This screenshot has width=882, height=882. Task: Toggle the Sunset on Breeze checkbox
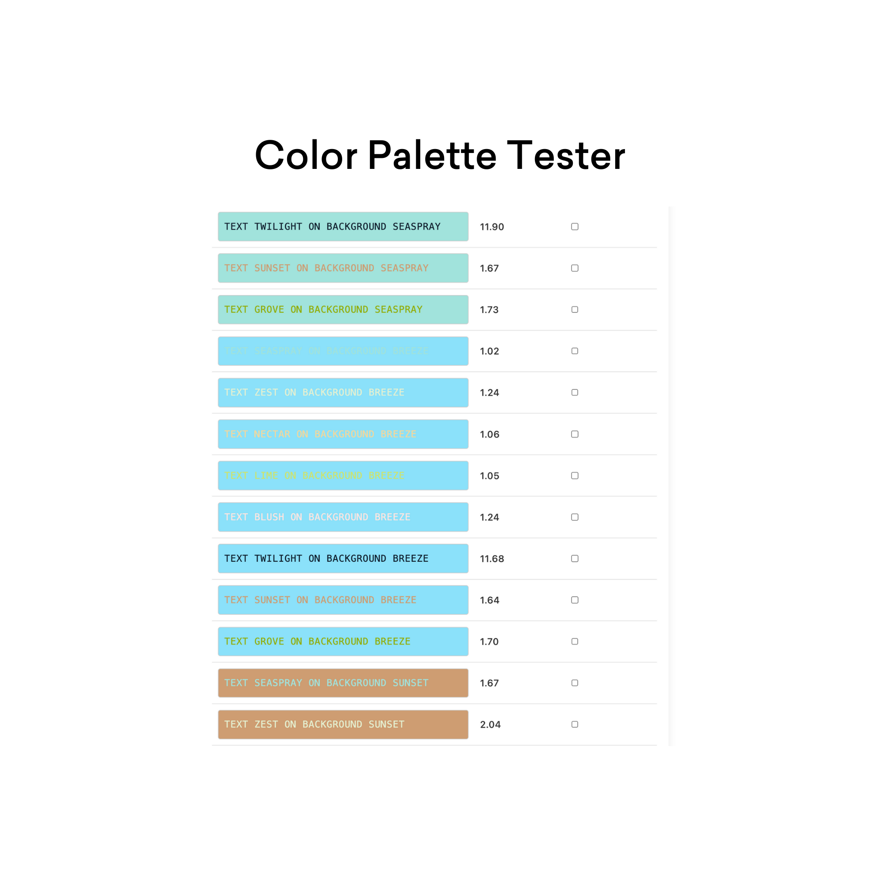coord(575,600)
